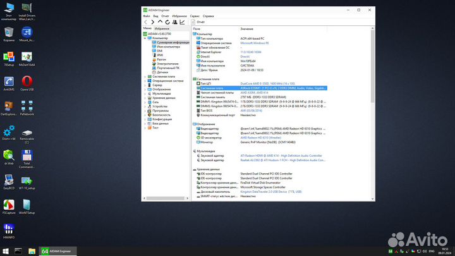Select IPMI in the tree
This screenshot has height=256, width=455.
[x=157, y=55]
